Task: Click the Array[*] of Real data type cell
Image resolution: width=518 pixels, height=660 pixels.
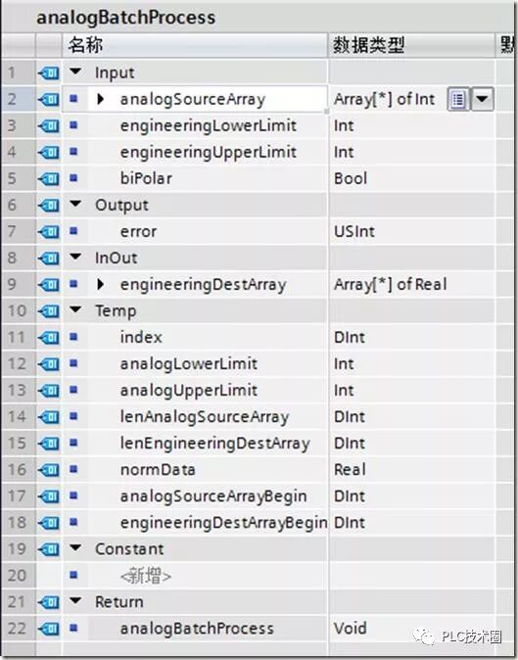Action: pyautogui.click(x=411, y=285)
